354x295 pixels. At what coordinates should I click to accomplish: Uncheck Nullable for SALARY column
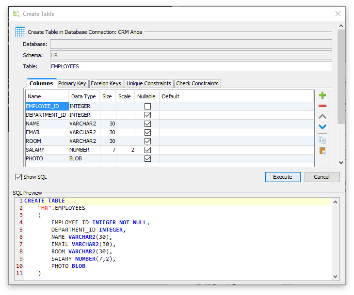[x=147, y=150]
